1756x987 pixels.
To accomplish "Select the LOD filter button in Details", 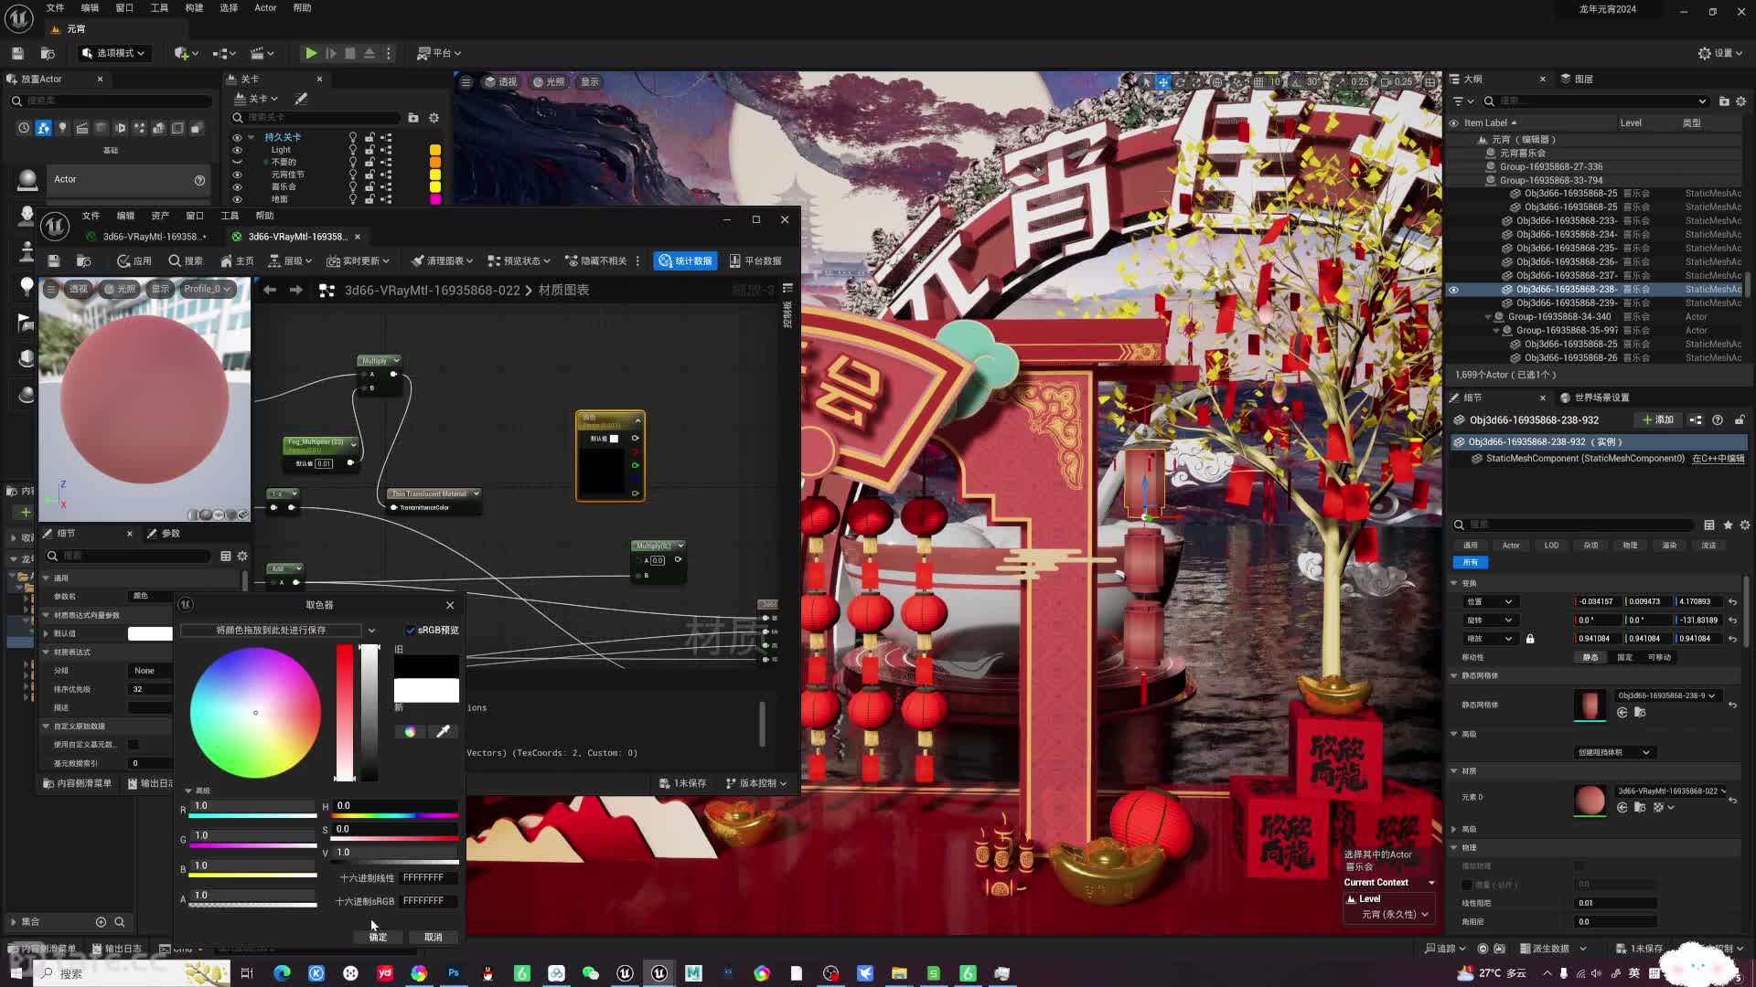I will [x=1551, y=545].
